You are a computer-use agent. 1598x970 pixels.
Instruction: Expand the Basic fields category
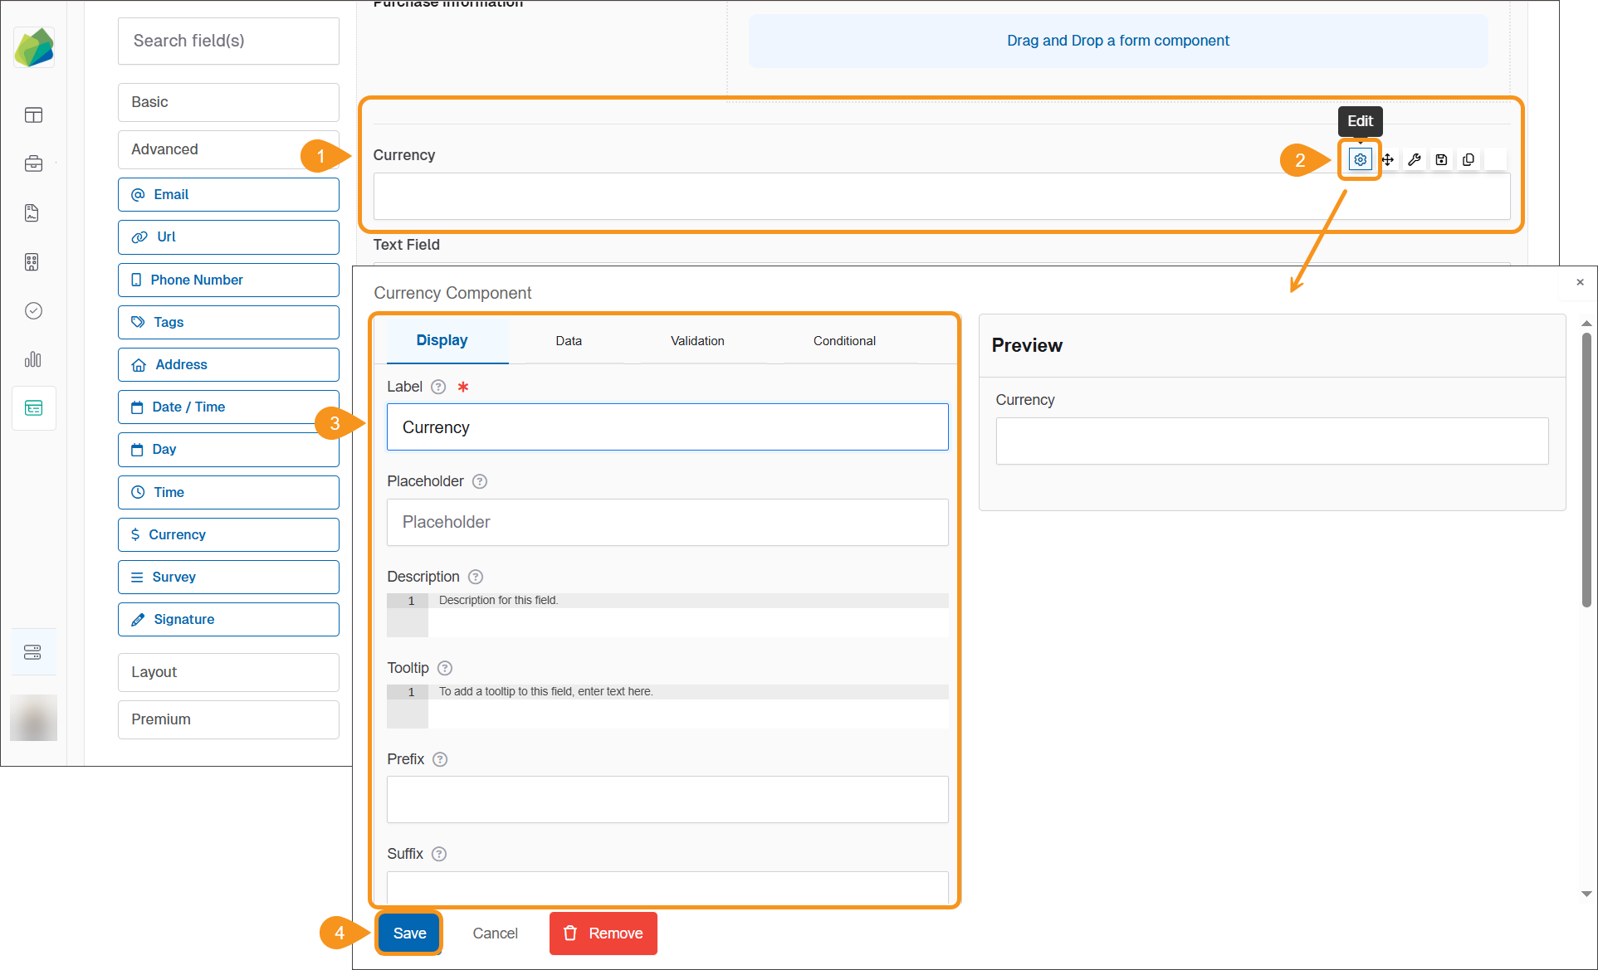[x=228, y=102]
